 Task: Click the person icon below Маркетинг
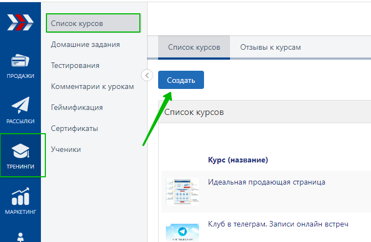pyautogui.click(x=20, y=236)
